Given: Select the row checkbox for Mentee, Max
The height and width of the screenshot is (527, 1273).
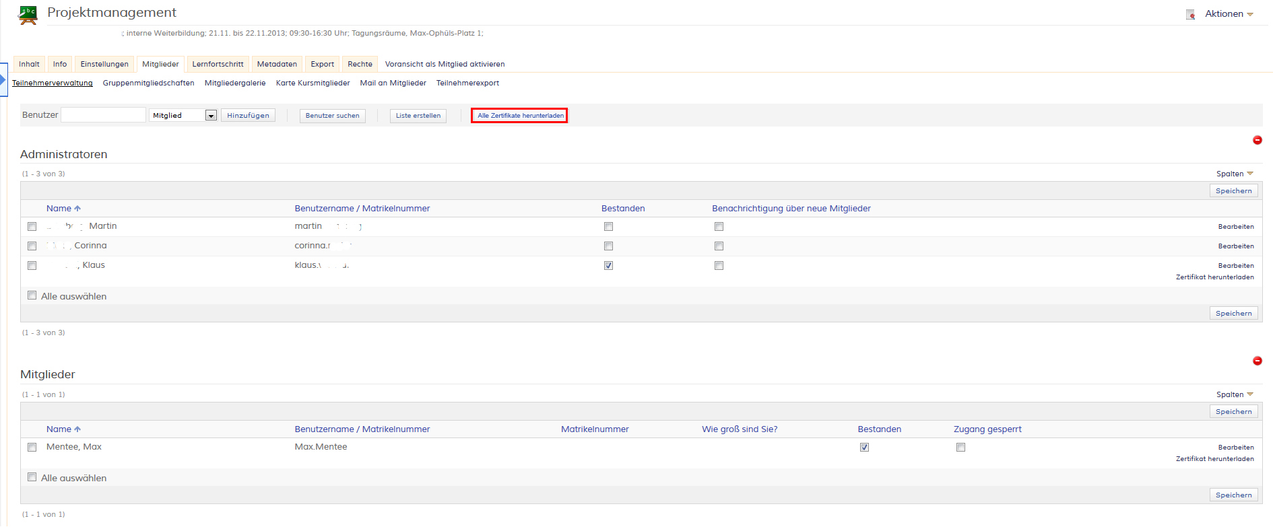Looking at the screenshot, I should [32, 447].
